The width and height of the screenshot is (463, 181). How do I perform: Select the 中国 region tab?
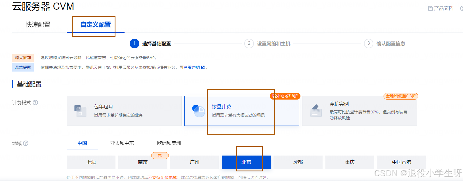click(82, 143)
